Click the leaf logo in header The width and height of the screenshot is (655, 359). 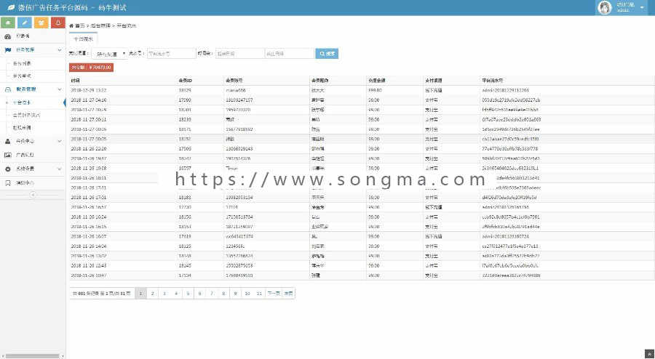pos(11,7)
